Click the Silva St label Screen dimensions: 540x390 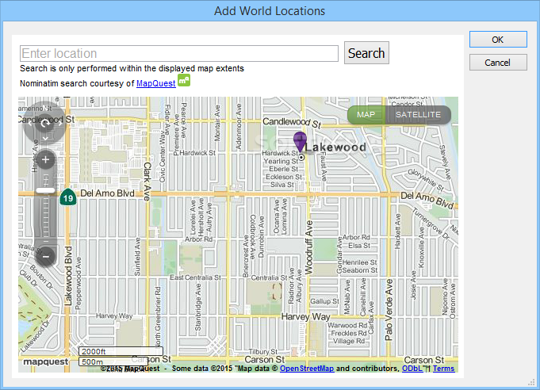(x=282, y=185)
